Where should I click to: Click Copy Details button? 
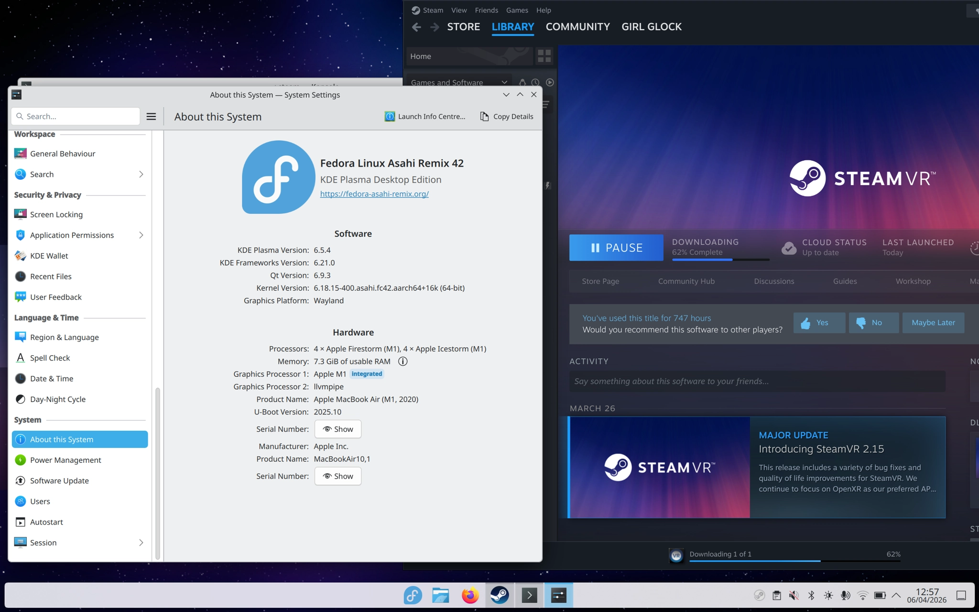506,117
